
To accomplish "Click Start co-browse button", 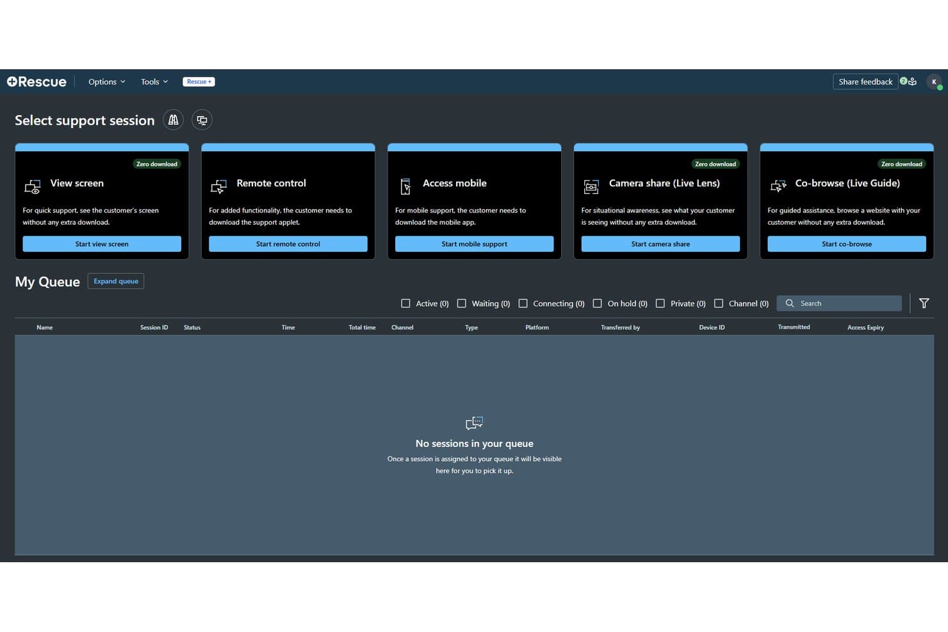I will [847, 244].
